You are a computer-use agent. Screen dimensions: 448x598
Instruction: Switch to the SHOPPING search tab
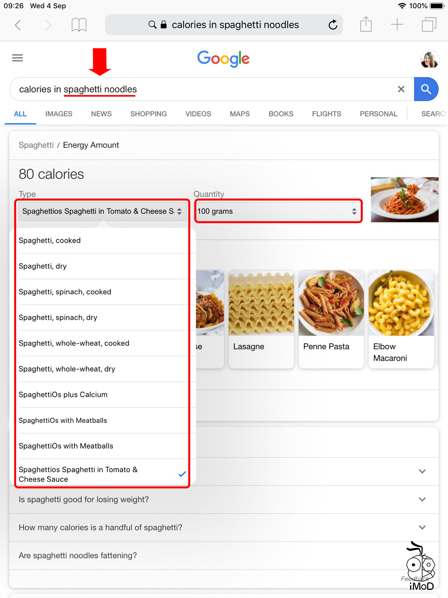click(148, 114)
